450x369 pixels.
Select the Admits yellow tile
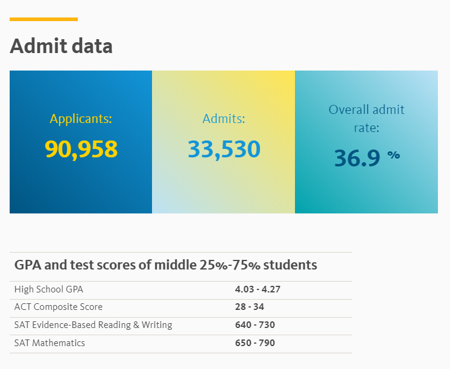tap(224, 142)
